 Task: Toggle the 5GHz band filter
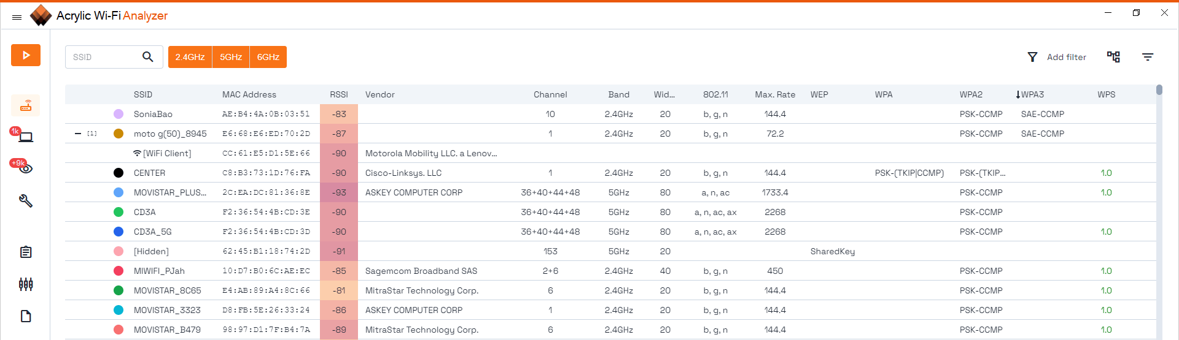(231, 57)
